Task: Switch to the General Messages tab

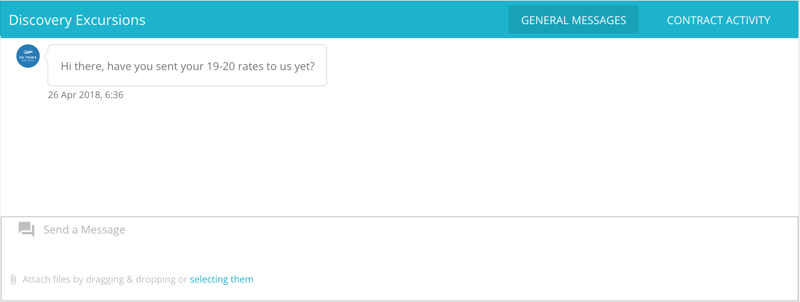Action: point(573,20)
